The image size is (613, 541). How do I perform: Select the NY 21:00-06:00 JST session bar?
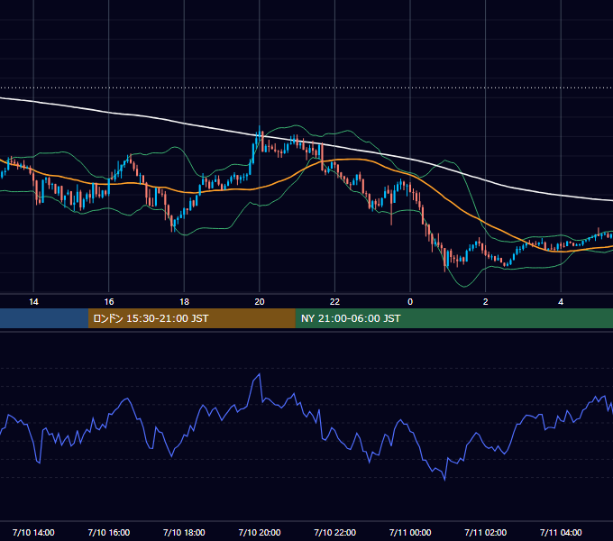point(453,318)
